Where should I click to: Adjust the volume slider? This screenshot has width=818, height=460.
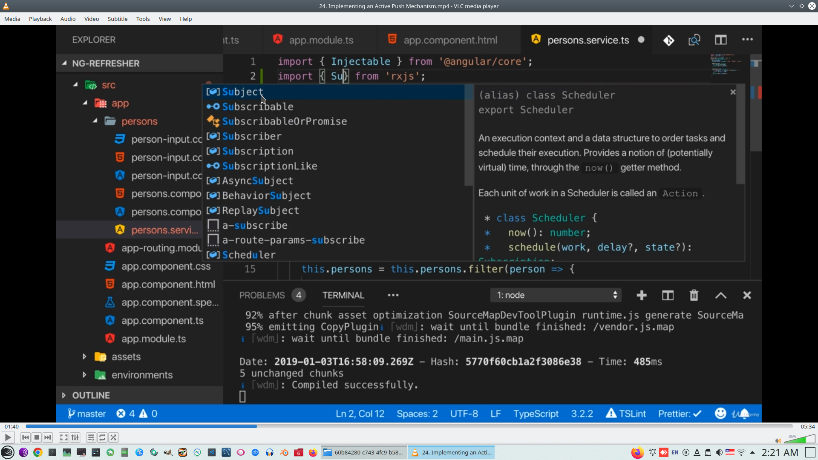800,440
